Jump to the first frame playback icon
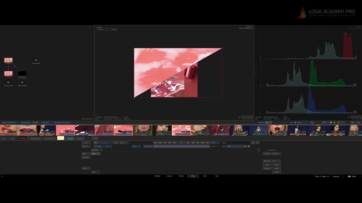 pos(155,143)
